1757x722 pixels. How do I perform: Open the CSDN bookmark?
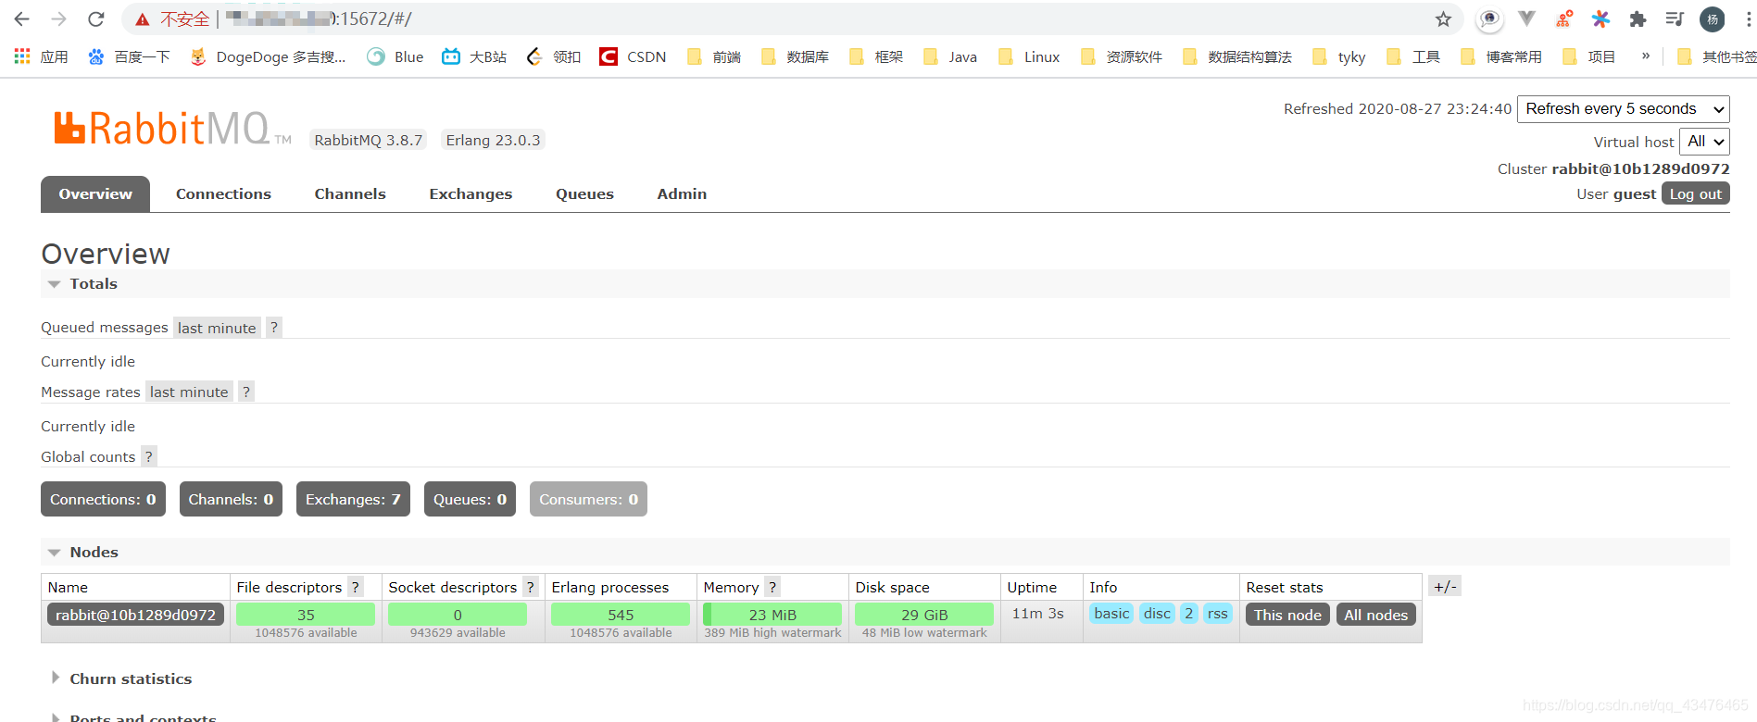click(x=633, y=56)
